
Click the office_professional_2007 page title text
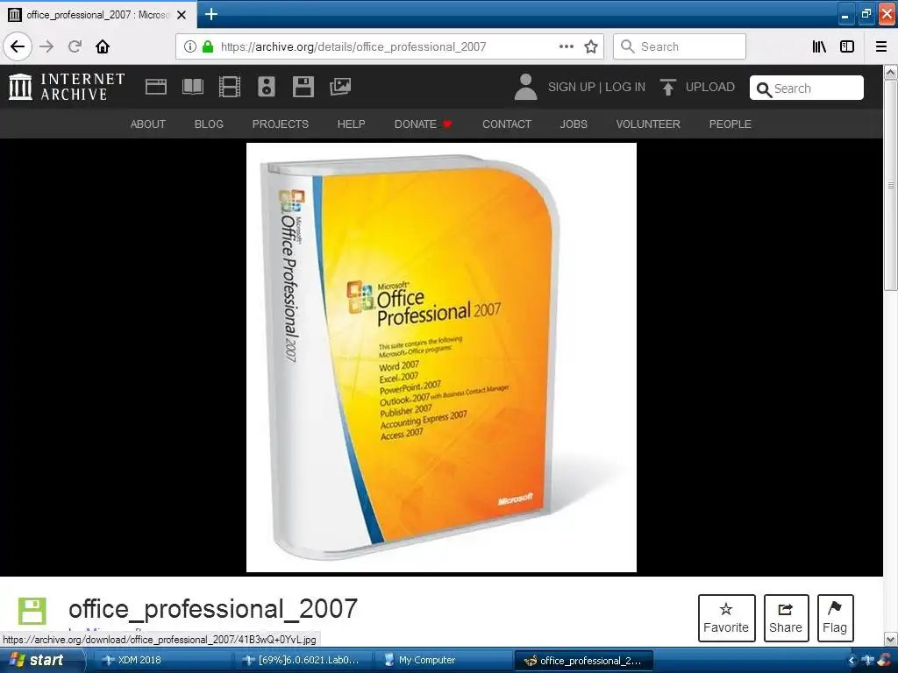tap(213, 609)
